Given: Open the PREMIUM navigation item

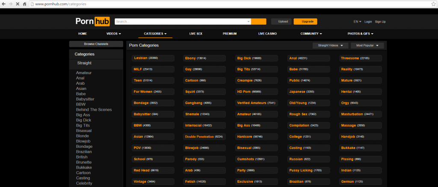Looking at the screenshot, I should (x=230, y=34).
